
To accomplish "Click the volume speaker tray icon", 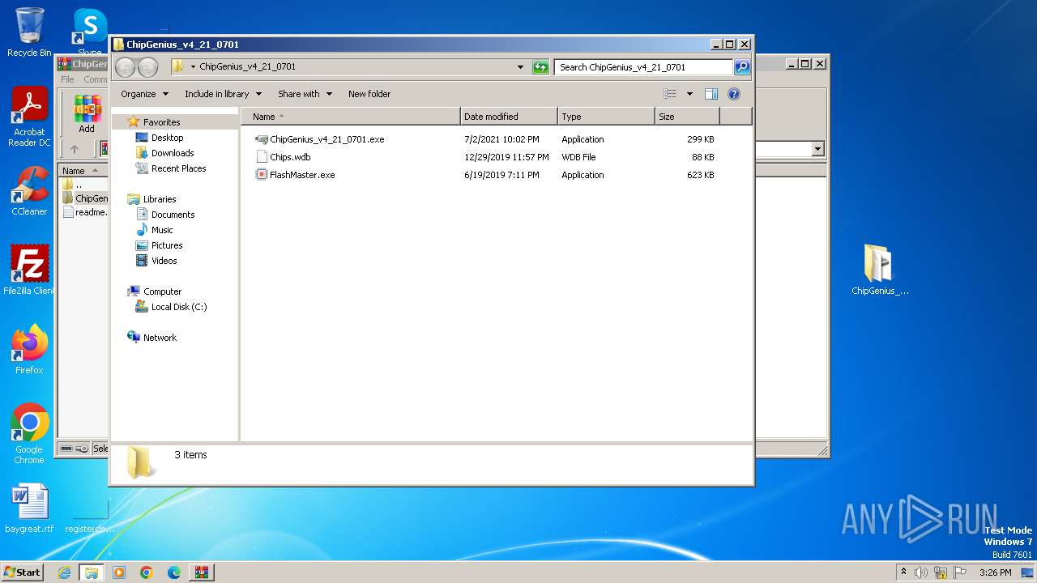I will click(x=921, y=572).
